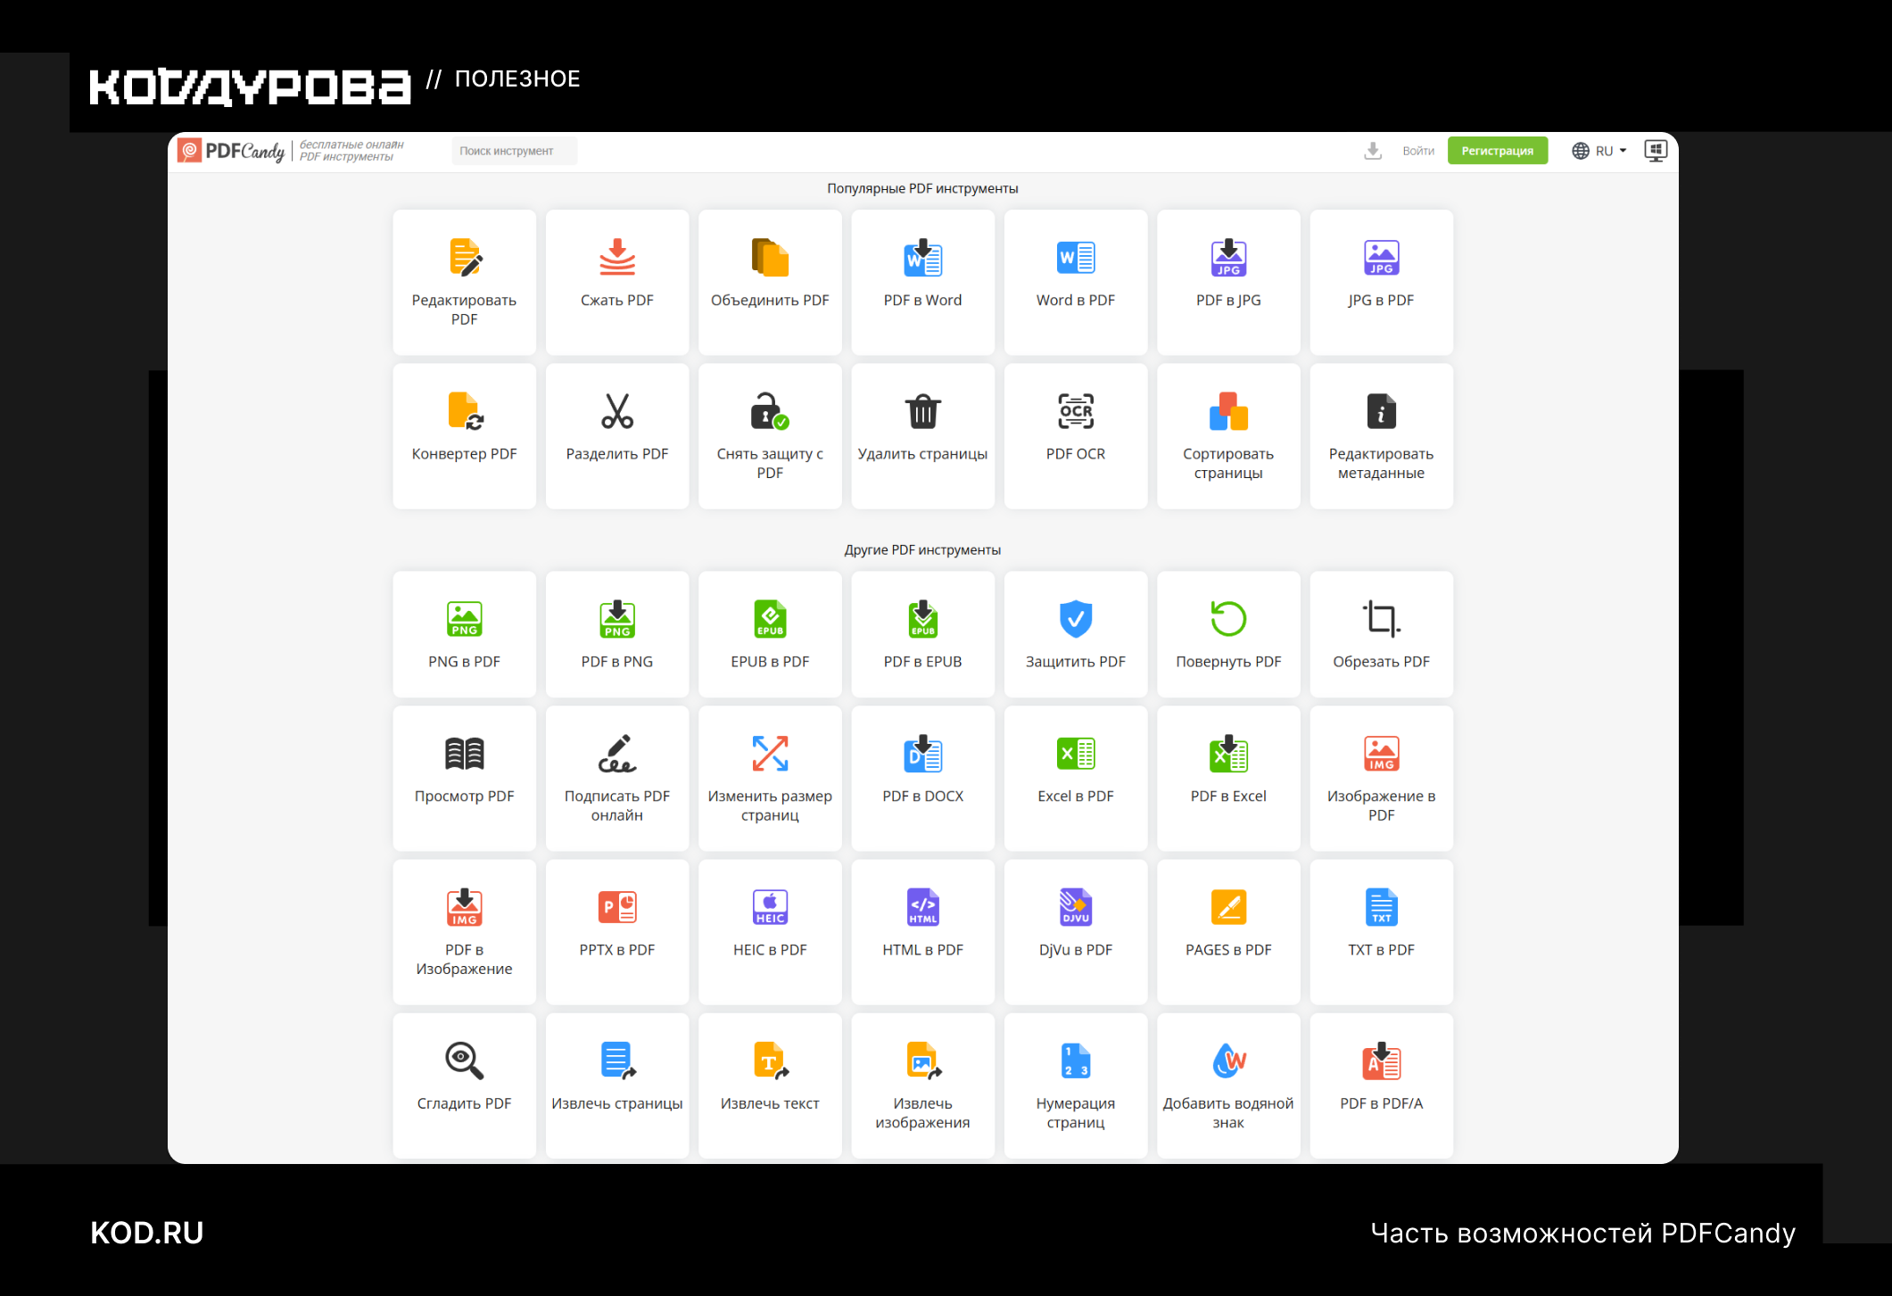Click Удалить страницы trash icon

[922, 411]
